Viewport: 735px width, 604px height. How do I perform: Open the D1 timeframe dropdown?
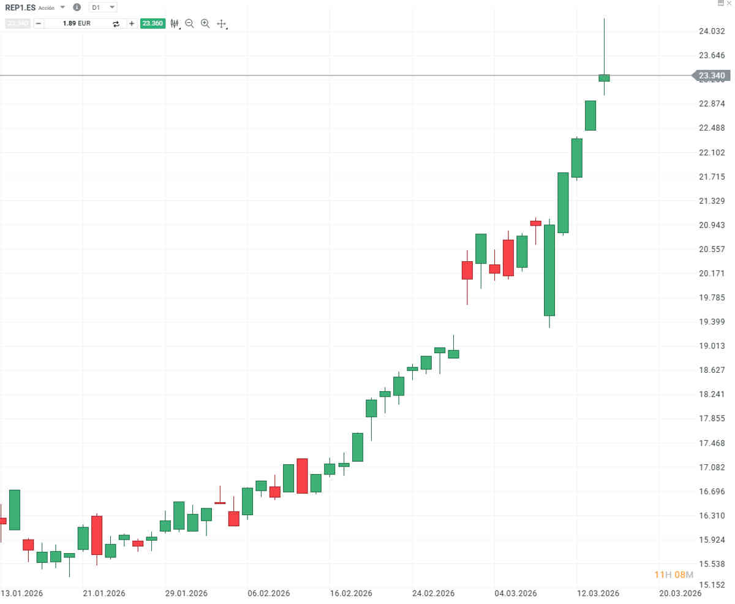102,7
